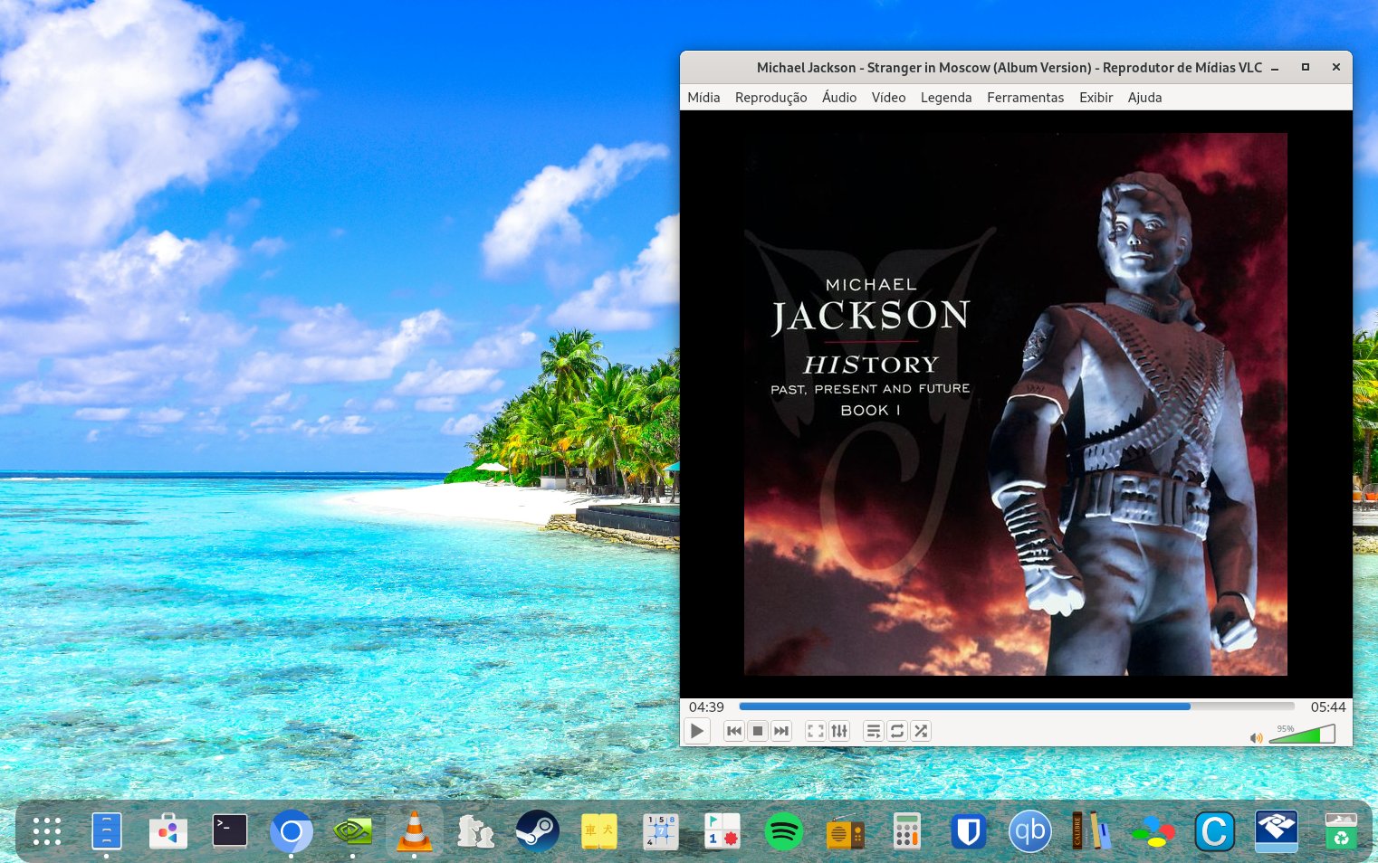Screen dimensions: 1378x863
Task: Launch the Chess game from the dock
Action: [476, 831]
